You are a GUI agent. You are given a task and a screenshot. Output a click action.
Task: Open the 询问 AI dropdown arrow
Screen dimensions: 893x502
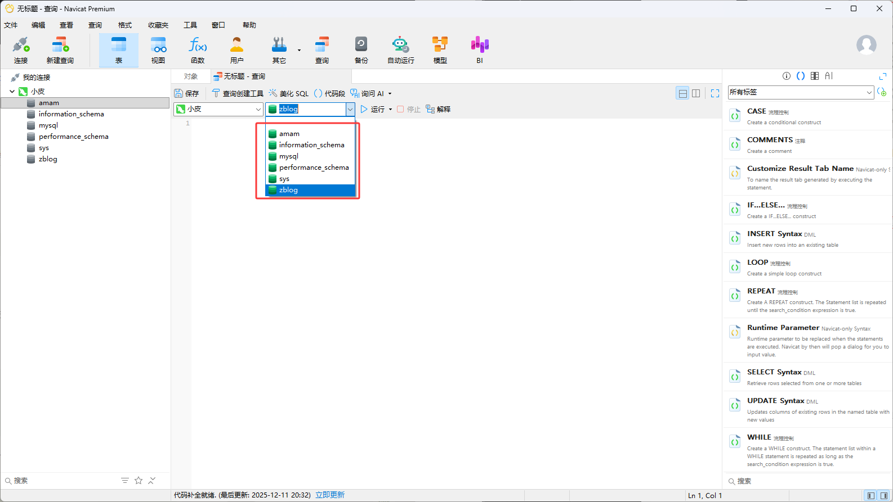(x=390, y=93)
